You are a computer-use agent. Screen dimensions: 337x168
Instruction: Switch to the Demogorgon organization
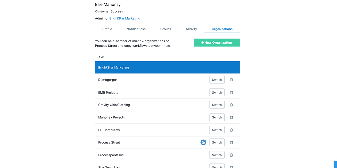click(x=217, y=80)
